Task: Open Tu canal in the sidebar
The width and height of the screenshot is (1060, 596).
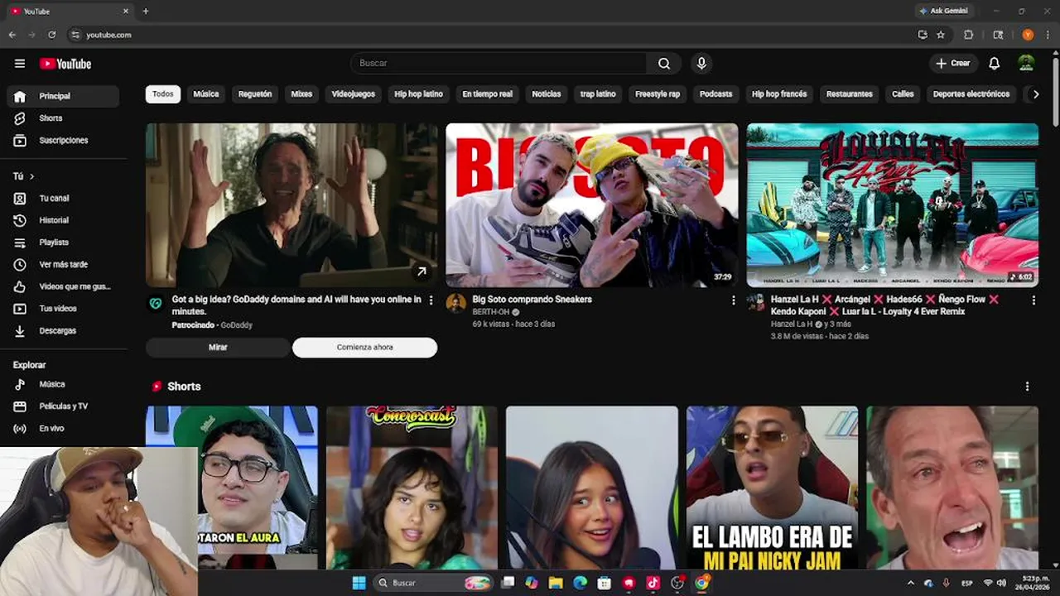Action: (x=63, y=199)
